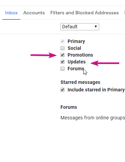Switch to the Inbox settings tab
Image resolution: width=125 pixels, height=162 pixels.
[x=12, y=13]
